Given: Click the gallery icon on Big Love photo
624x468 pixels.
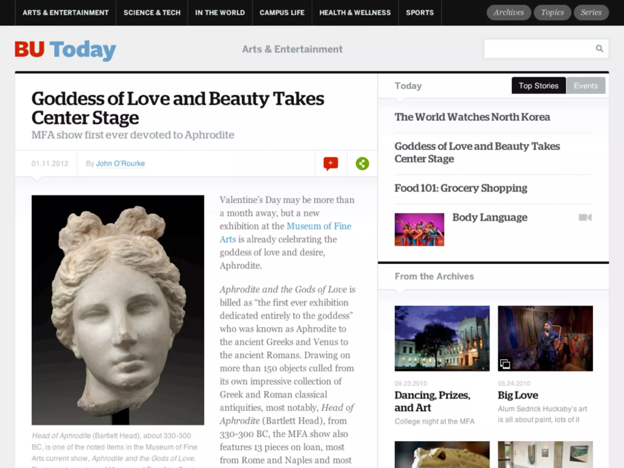Looking at the screenshot, I should pyautogui.click(x=505, y=364).
